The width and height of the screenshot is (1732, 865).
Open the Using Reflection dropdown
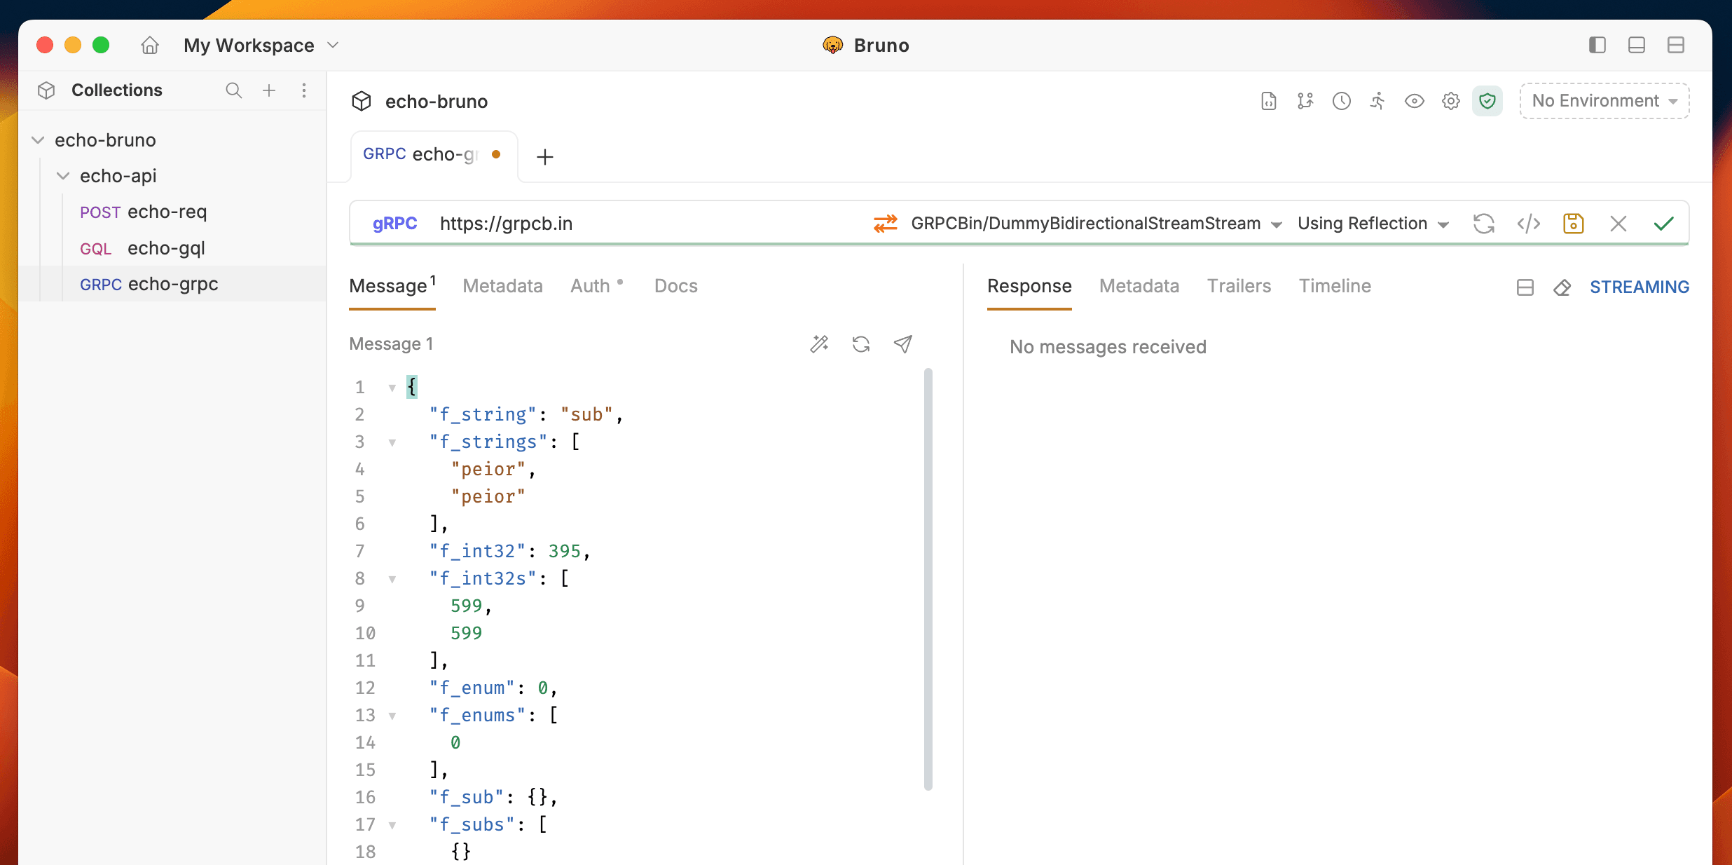point(1372,224)
